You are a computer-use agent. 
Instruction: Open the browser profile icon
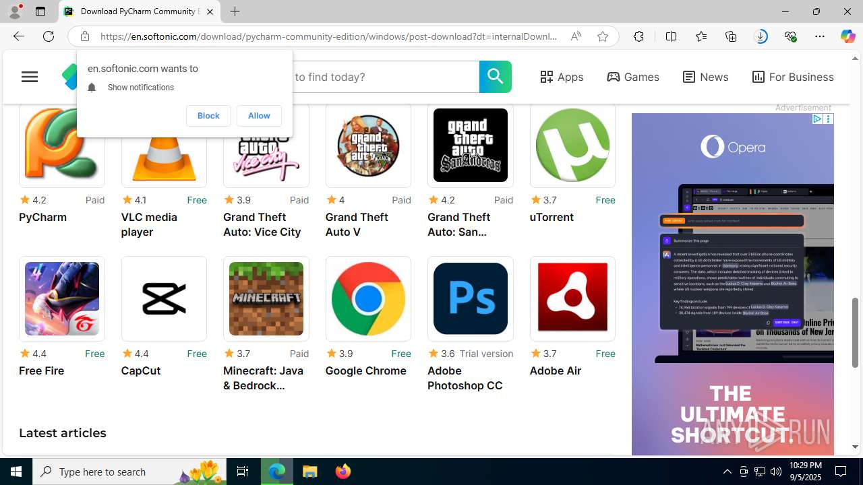click(x=15, y=11)
